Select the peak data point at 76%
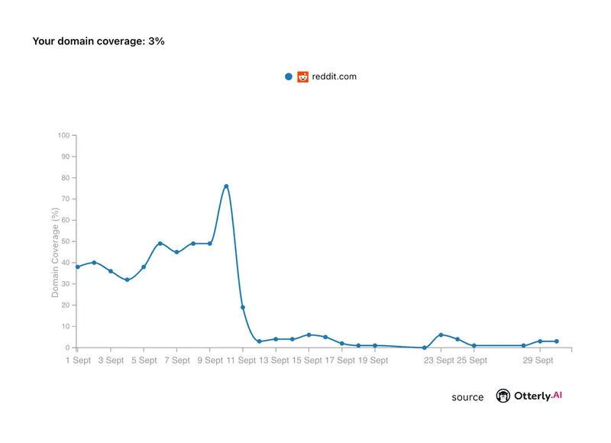611x443 pixels. pyautogui.click(x=226, y=186)
